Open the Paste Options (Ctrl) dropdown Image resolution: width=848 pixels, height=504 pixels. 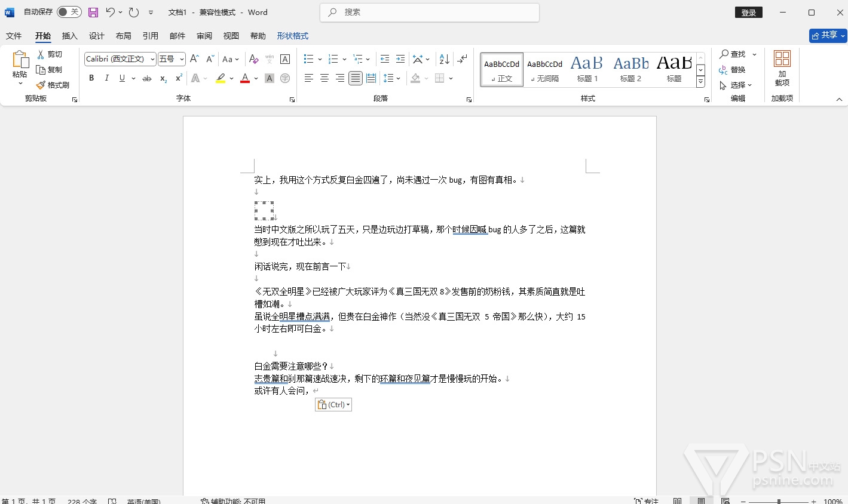point(333,405)
